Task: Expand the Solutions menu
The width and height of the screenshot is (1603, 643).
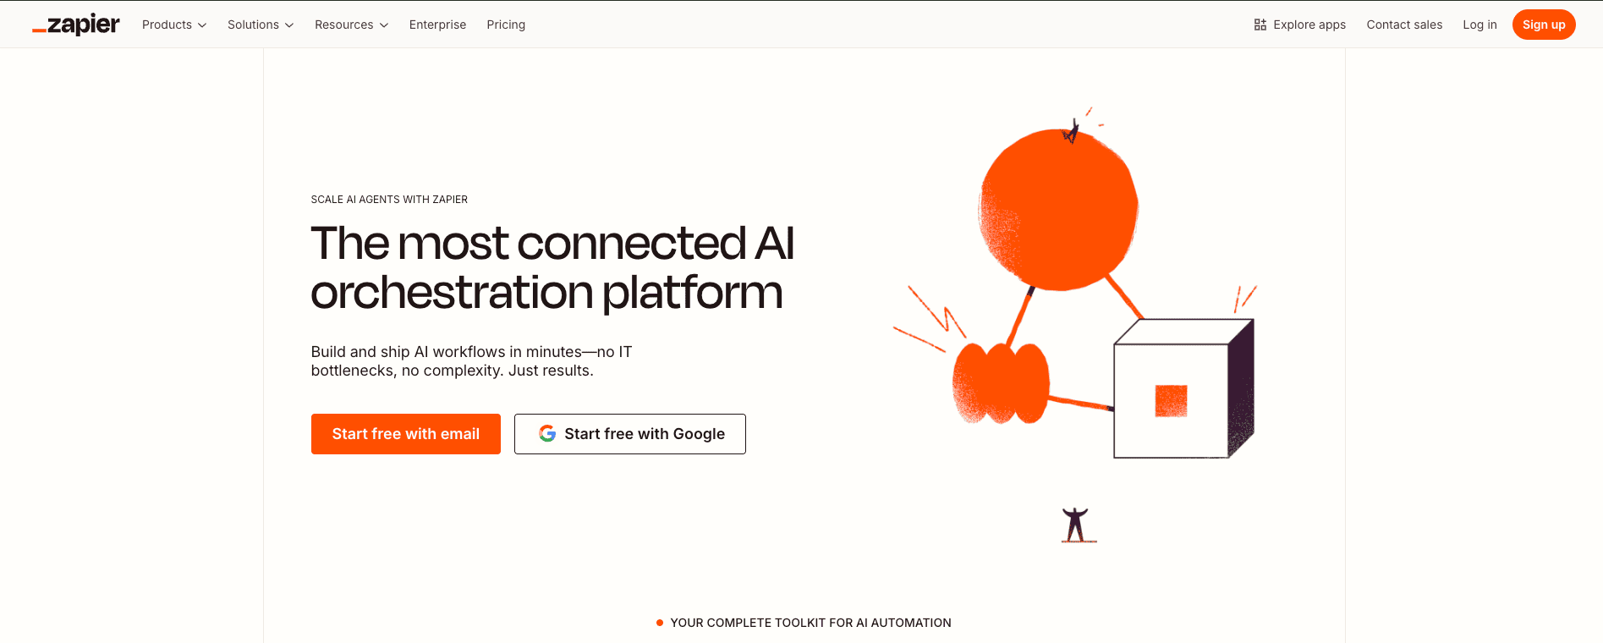Action: point(260,25)
